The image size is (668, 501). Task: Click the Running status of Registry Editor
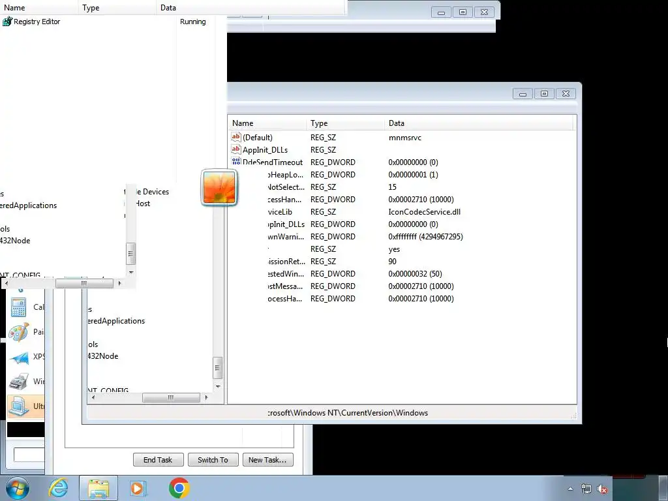pyautogui.click(x=192, y=22)
